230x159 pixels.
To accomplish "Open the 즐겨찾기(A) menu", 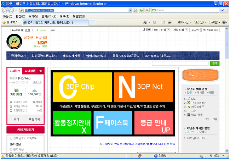I will pos(49,16).
